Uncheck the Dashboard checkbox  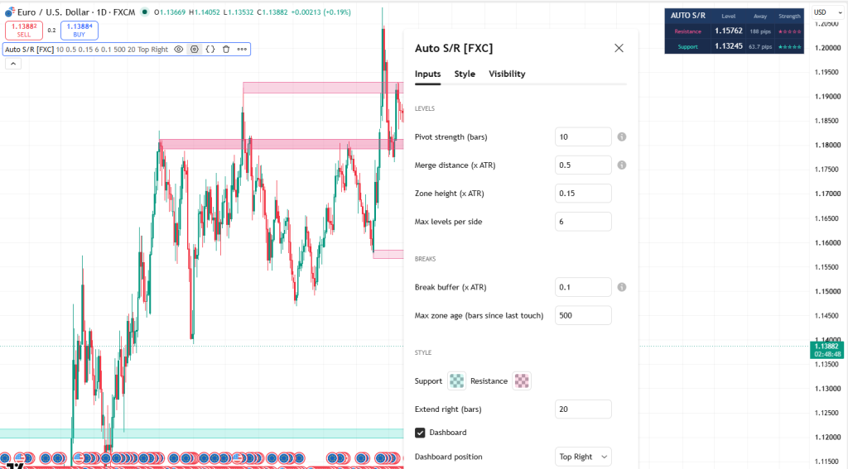click(420, 433)
